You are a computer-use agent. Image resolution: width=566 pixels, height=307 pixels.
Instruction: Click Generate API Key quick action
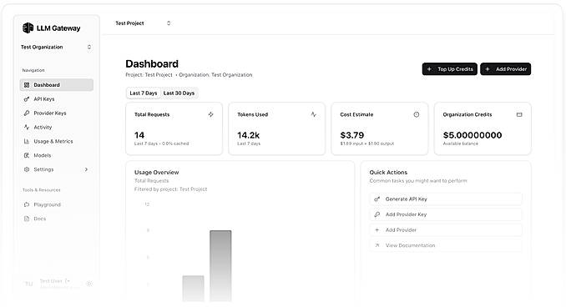(x=446, y=199)
